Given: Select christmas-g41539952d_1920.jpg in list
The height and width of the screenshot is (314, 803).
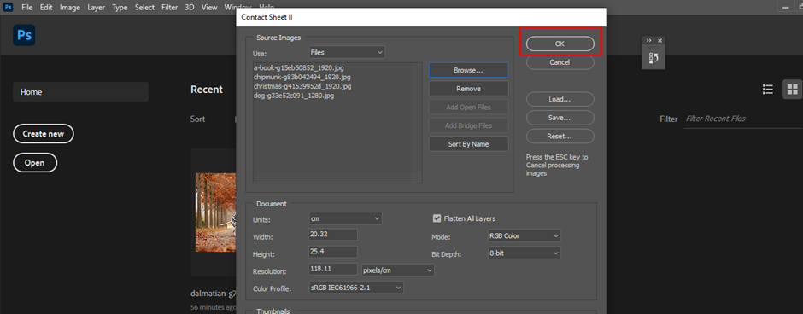Looking at the screenshot, I should (302, 86).
